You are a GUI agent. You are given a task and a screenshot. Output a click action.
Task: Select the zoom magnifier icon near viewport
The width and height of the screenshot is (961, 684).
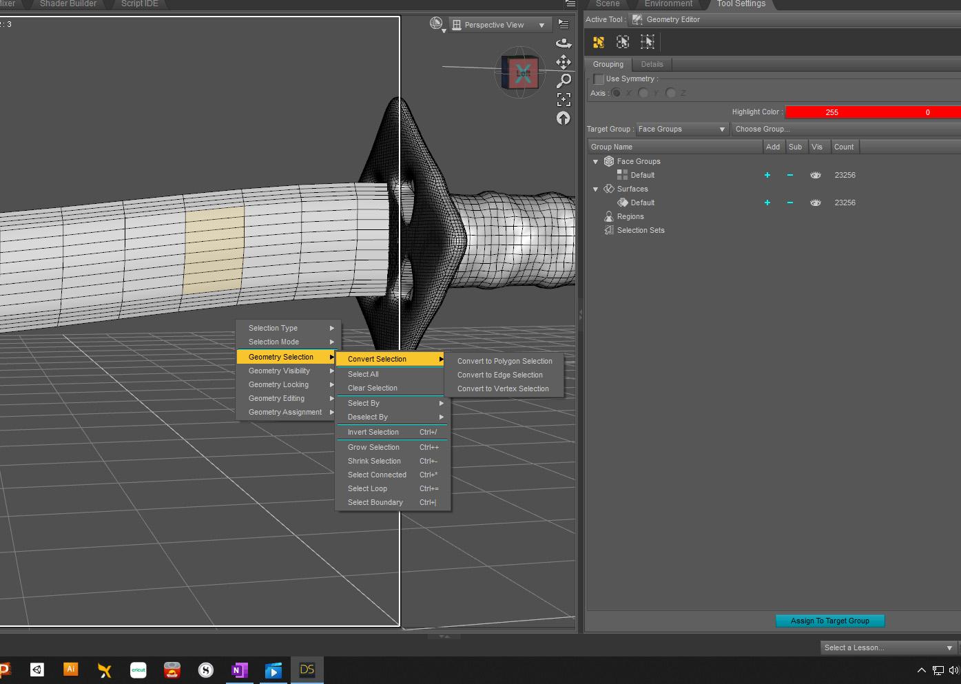click(x=564, y=80)
